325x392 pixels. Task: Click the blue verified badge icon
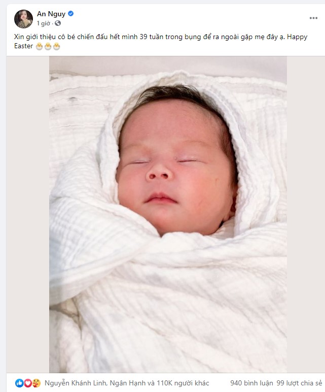pos(71,14)
